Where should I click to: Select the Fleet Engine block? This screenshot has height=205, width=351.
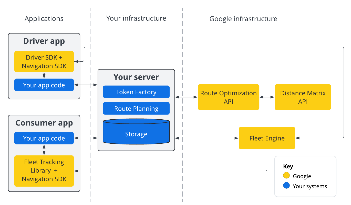tap(267, 138)
